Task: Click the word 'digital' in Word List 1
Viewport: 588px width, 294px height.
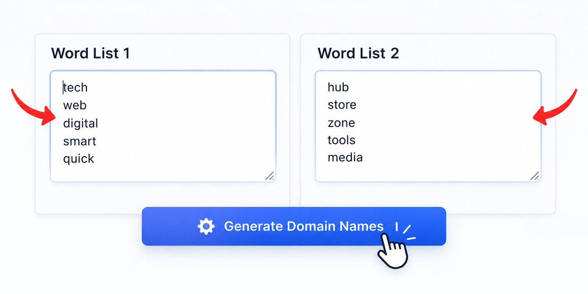Action: click(80, 123)
